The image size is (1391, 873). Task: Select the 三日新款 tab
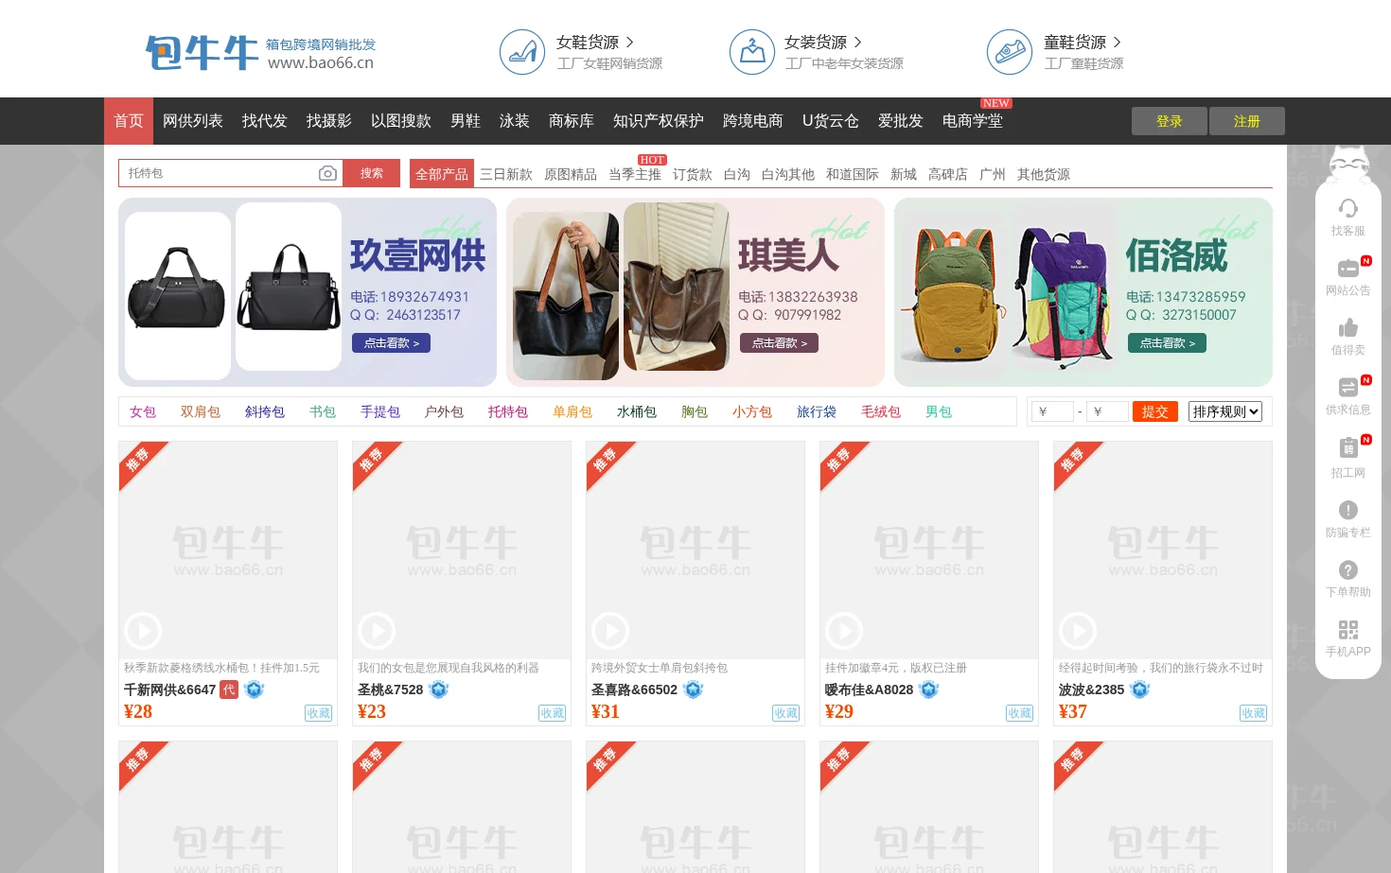[506, 174]
